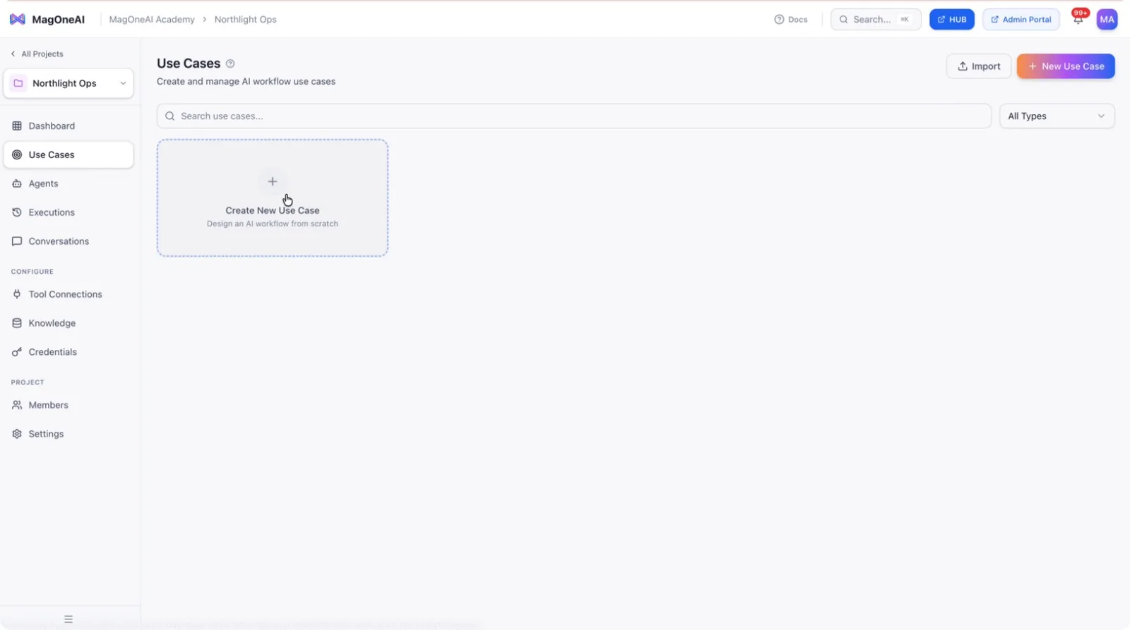
Task: Click the Dashboard grid icon in sidebar
Action: [17, 126]
